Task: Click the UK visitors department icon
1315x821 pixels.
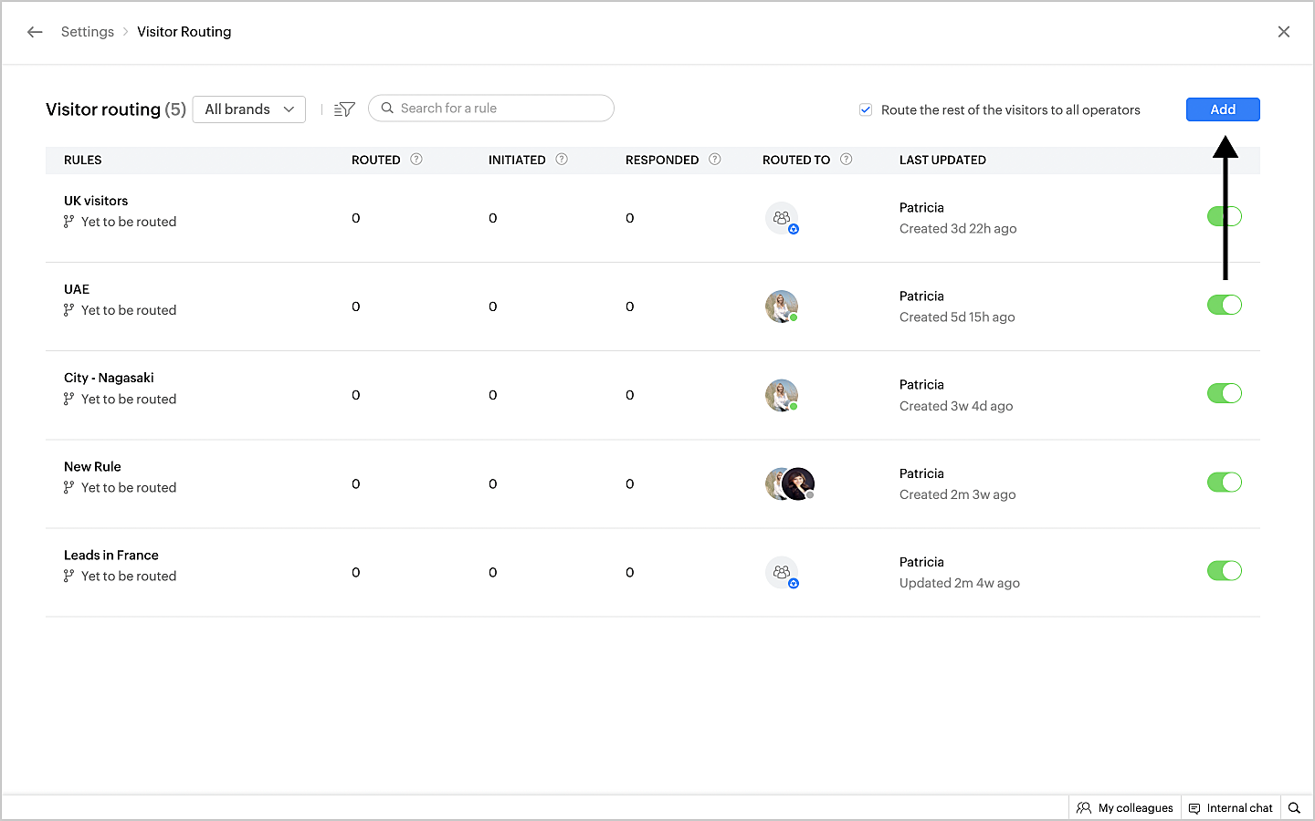Action: click(x=782, y=218)
